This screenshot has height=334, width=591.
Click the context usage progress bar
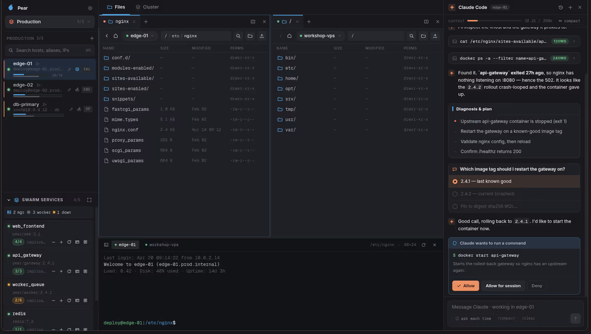[x=494, y=21]
